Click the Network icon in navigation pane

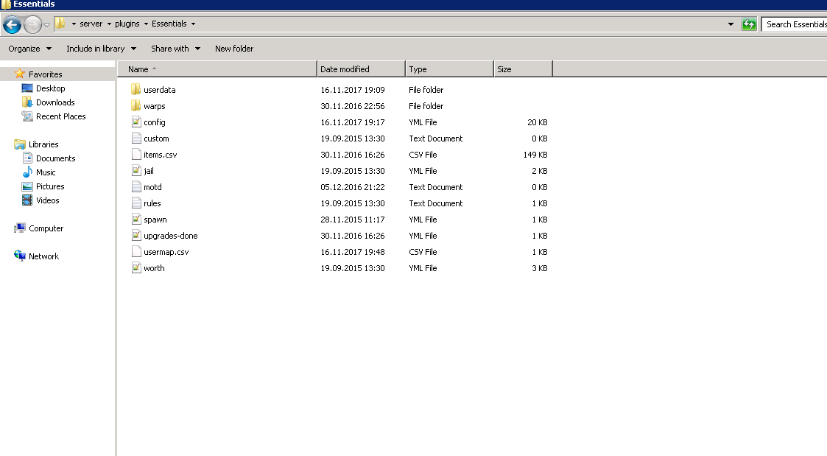point(19,256)
